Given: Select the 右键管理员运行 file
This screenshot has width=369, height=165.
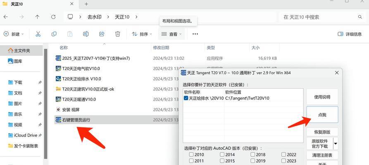Looking at the screenshot, I should point(73,120).
